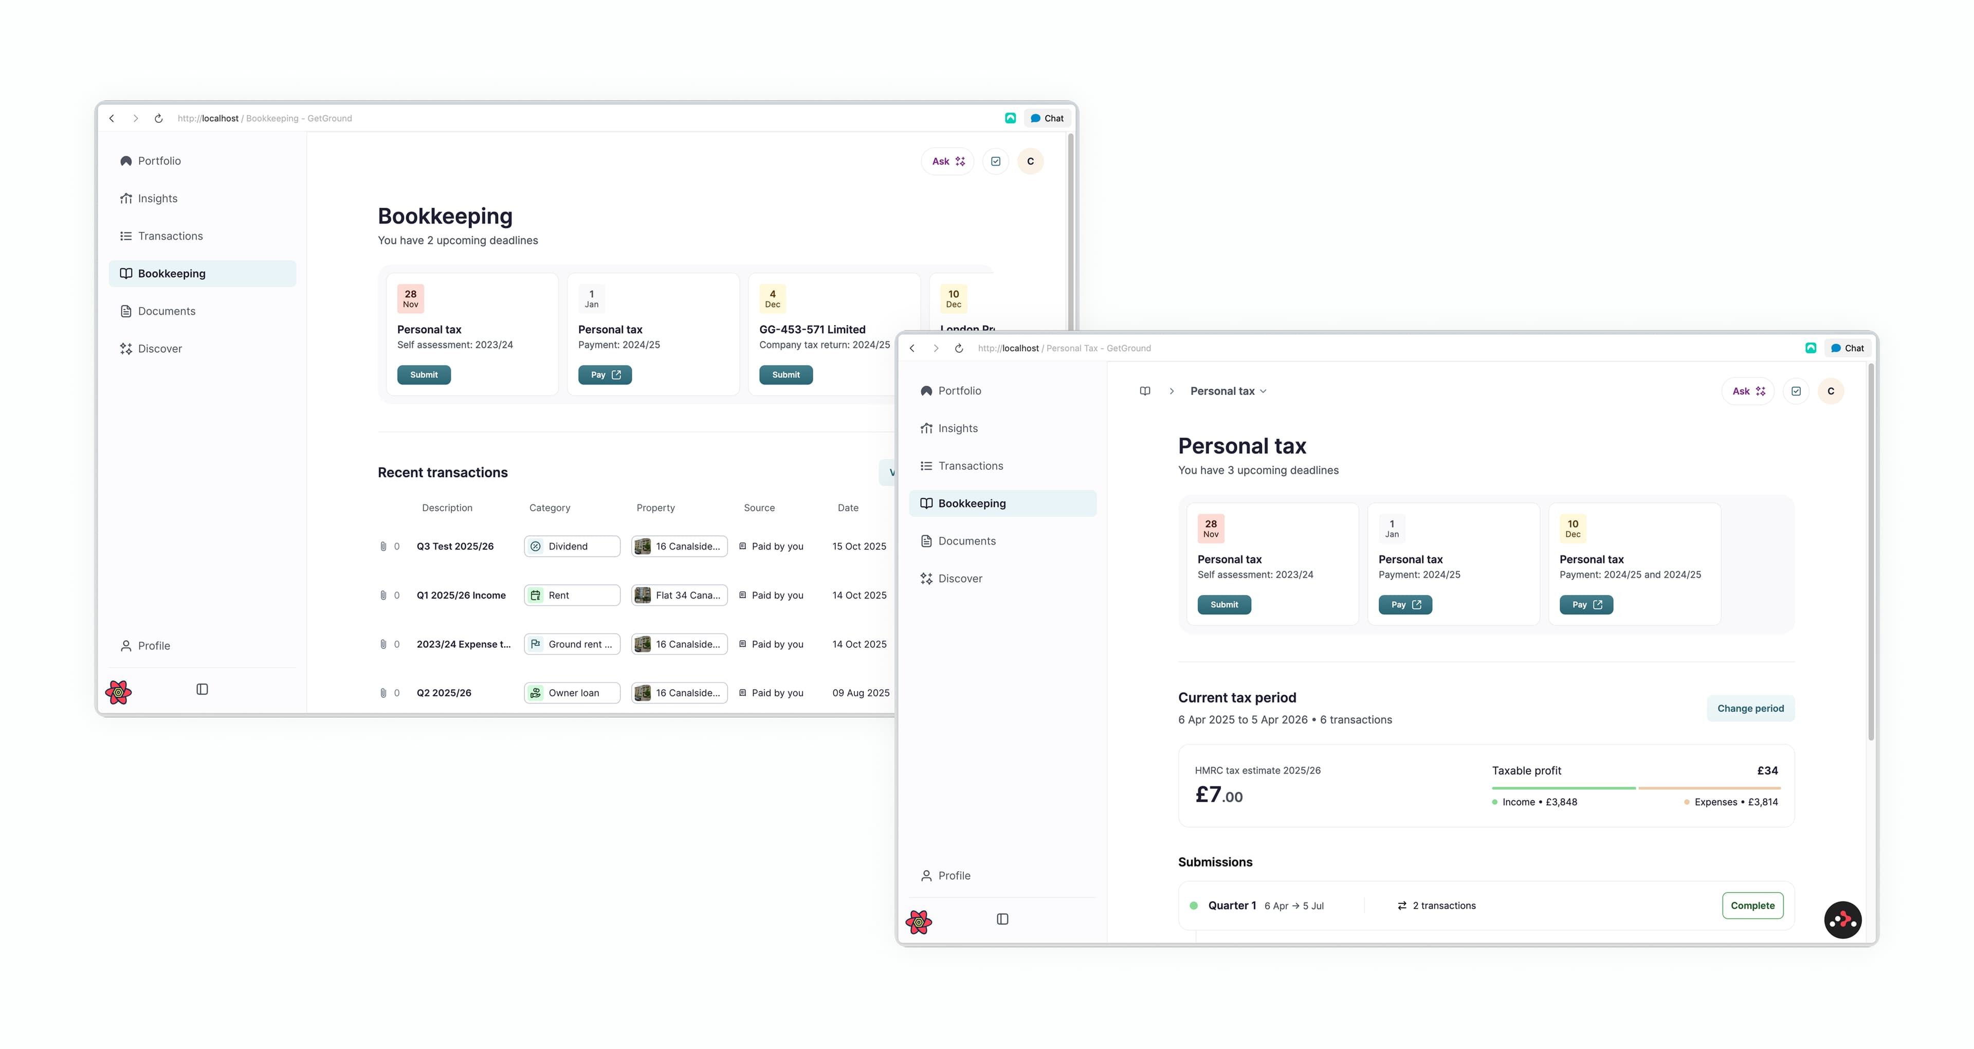Click the GetGround flower logo at sidebar bottom
The height and width of the screenshot is (1049, 1974).
point(919,921)
